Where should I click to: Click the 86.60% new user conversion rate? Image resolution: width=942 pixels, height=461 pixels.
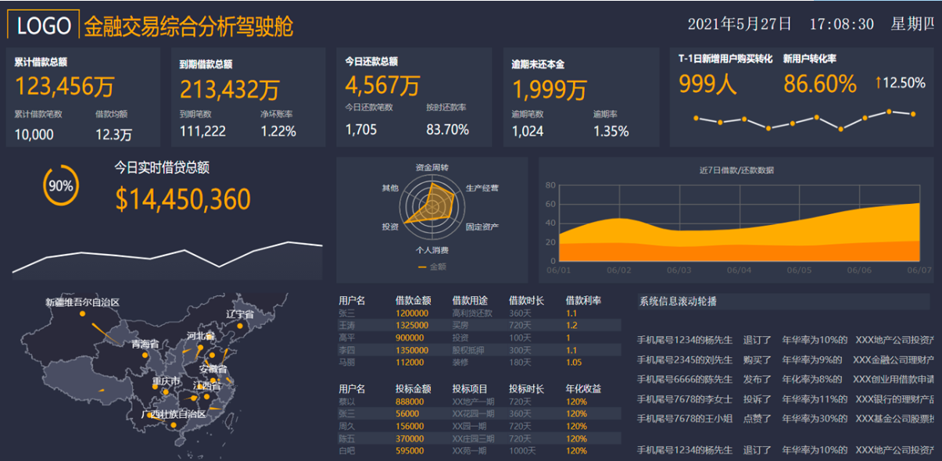click(x=820, y=84)
